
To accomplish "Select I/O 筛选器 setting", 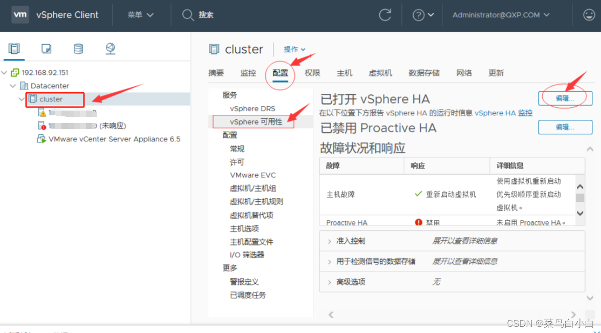I will (247, 255).
